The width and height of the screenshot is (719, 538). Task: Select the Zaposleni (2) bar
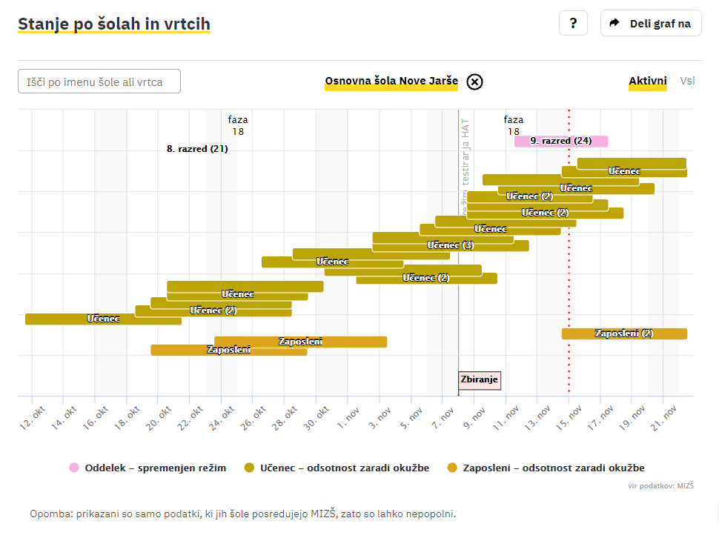tap(623, 333)
